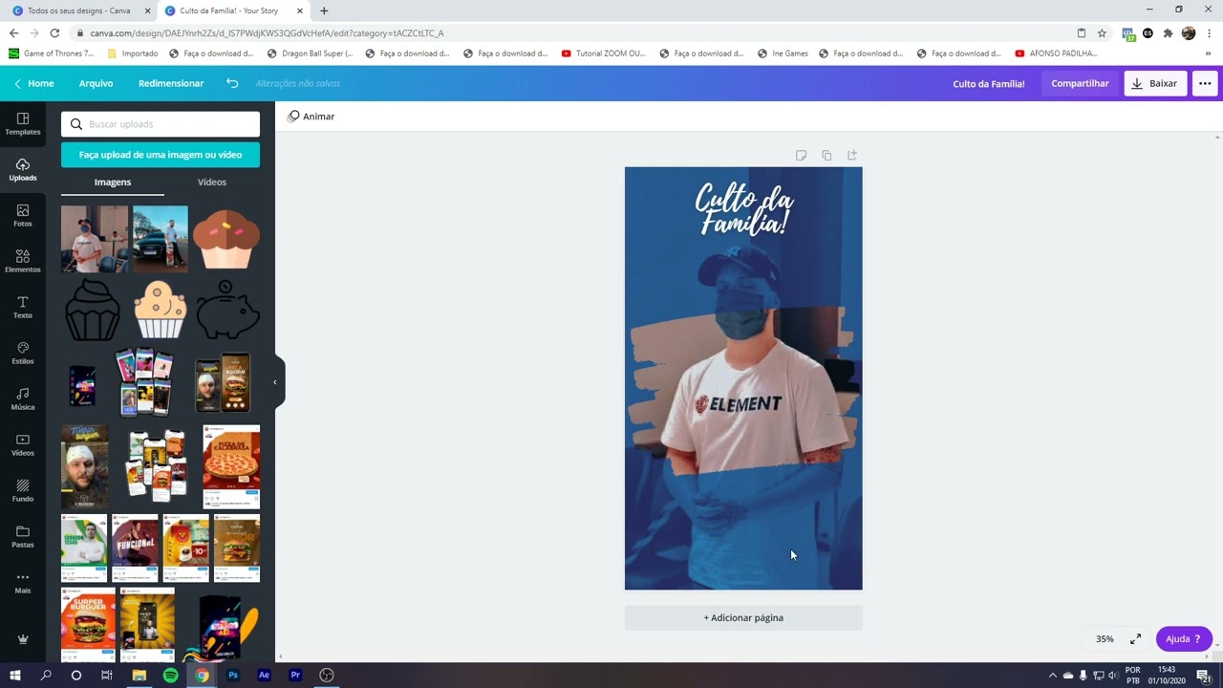Viewport: 1223px width, 688px height.
Task: Open Ine Games bookmark
Action: [783, 54]
